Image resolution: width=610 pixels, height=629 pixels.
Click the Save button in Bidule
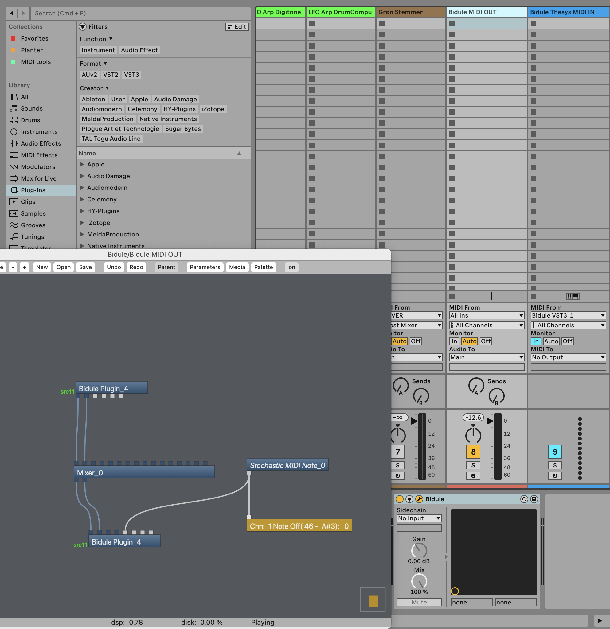click(x=85, y=267)
